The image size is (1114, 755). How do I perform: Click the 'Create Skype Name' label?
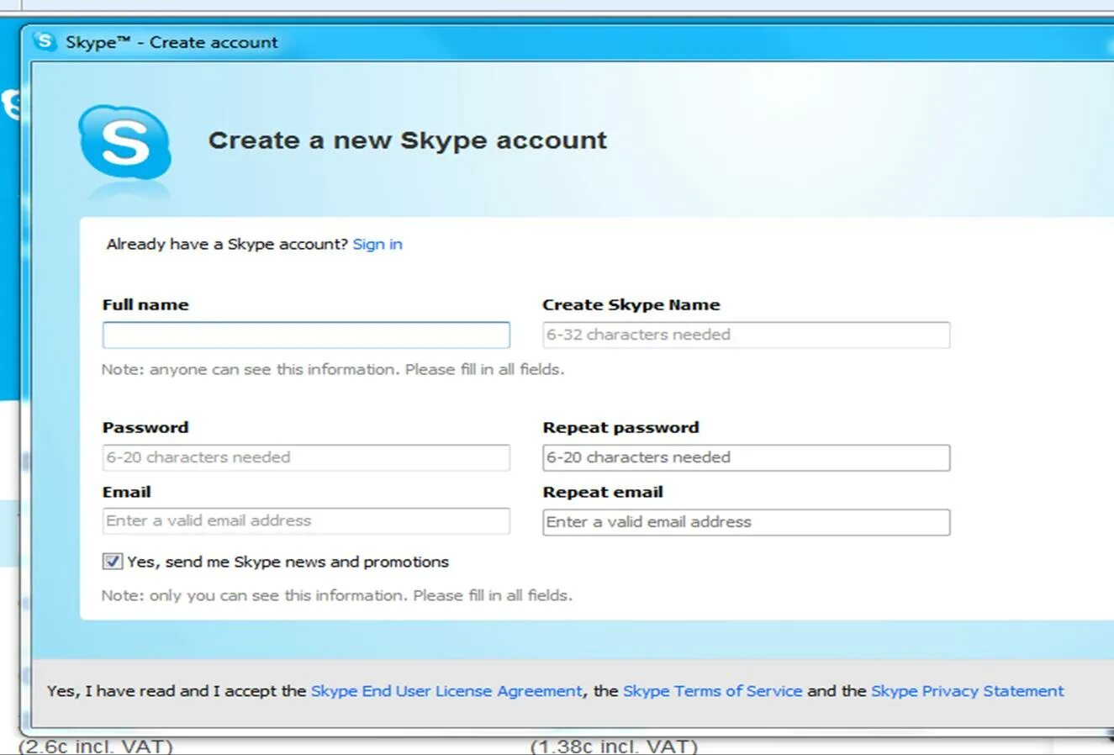[x=631, y=304]
